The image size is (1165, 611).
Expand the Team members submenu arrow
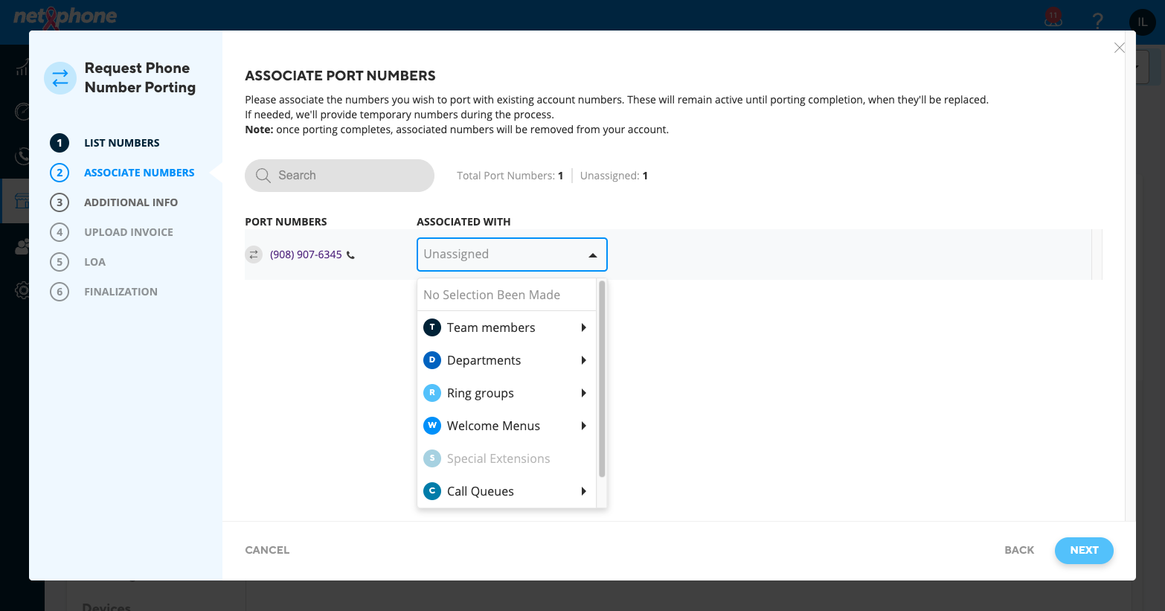click(x=584, y=327)
